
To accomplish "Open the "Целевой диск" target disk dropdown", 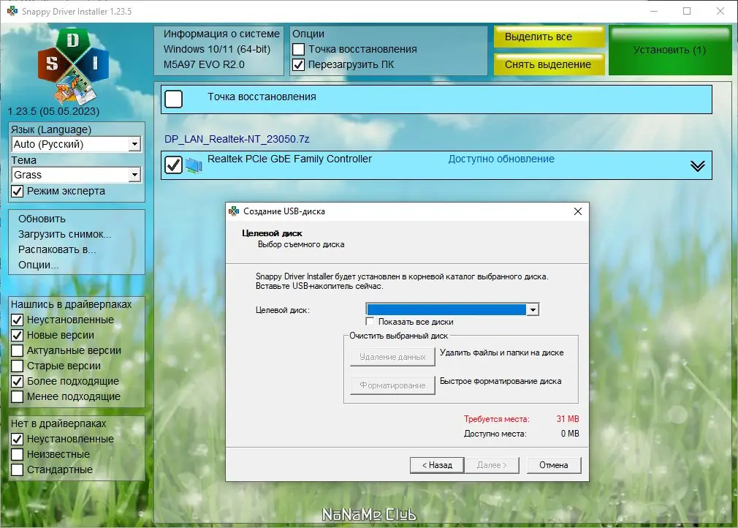I will pos(533,309).
